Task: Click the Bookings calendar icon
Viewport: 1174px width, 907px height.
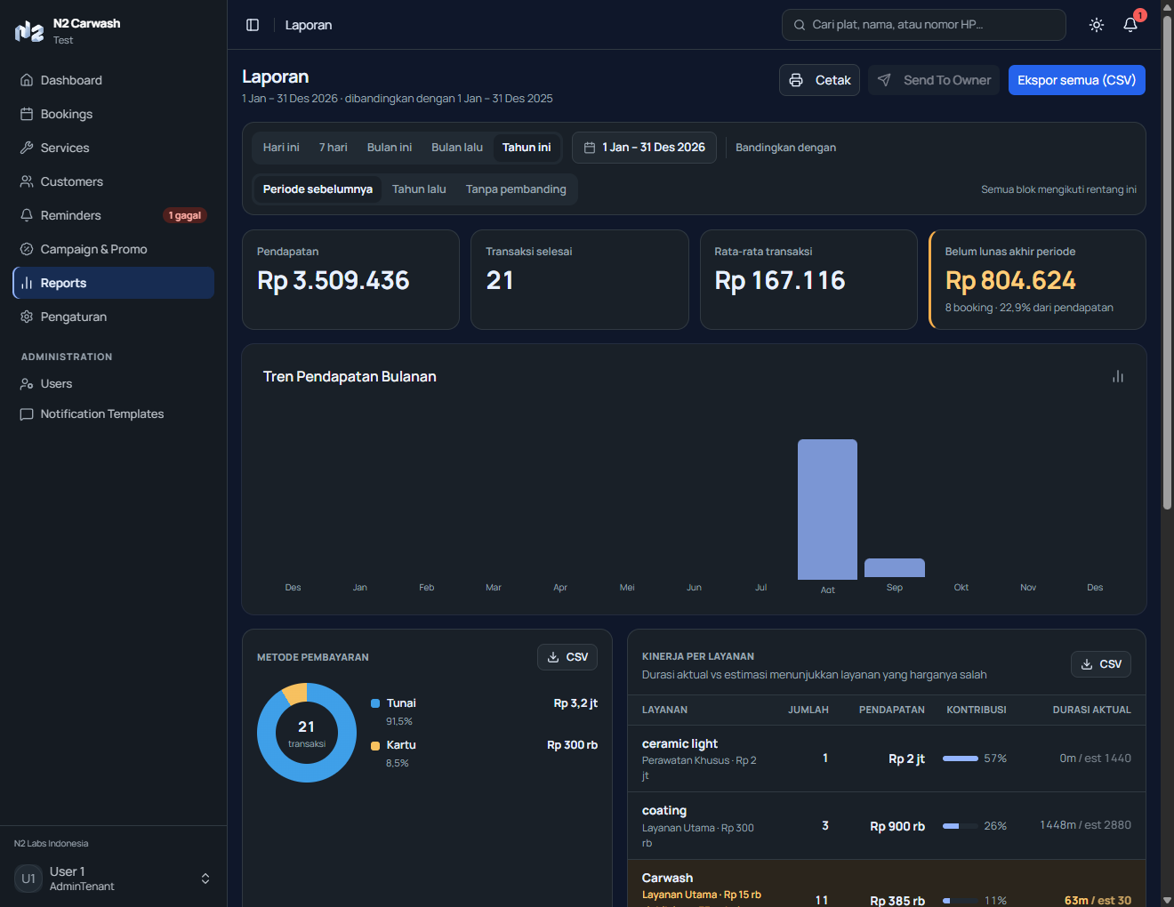Action: 27,114
